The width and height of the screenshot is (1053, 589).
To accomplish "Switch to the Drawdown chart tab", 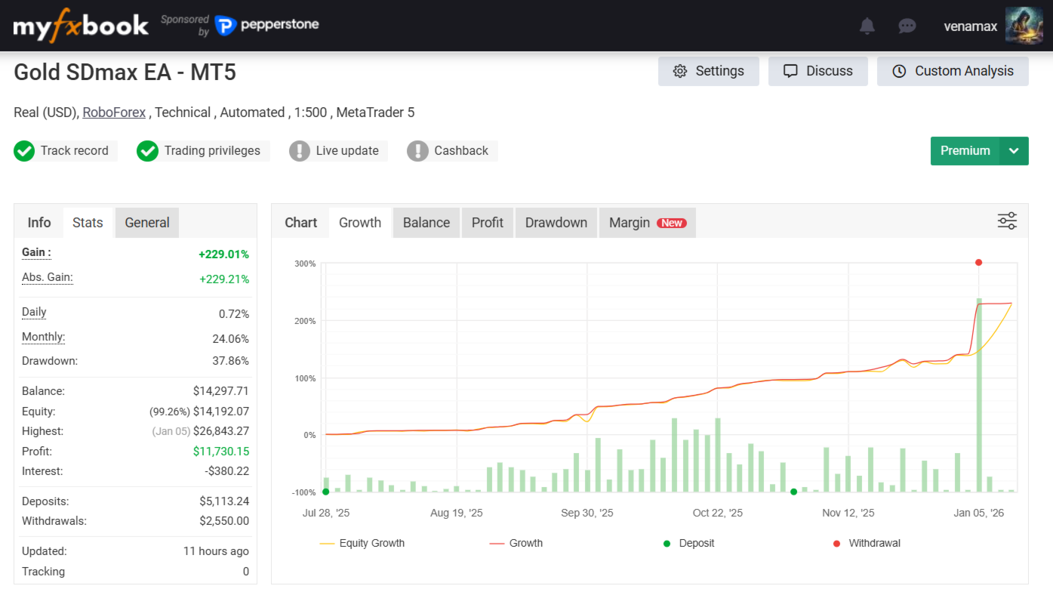I will tap(556, 223).
